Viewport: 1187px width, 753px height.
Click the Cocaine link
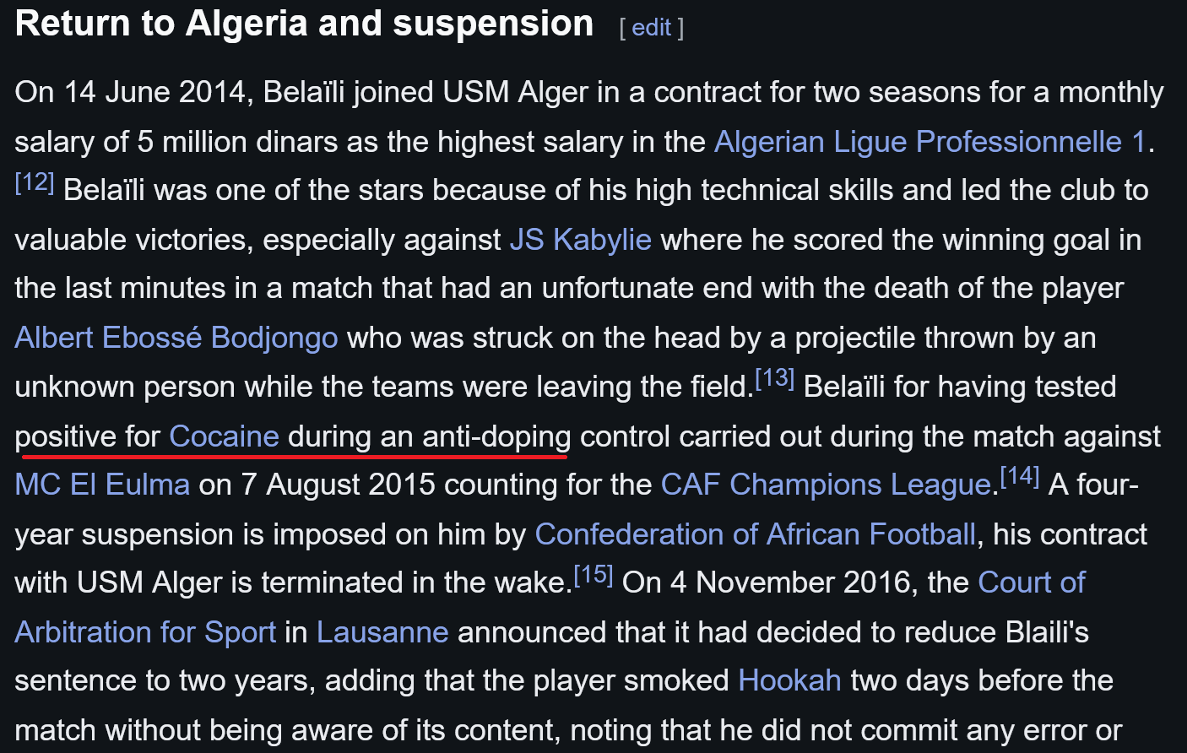click(x=224, y=436)
